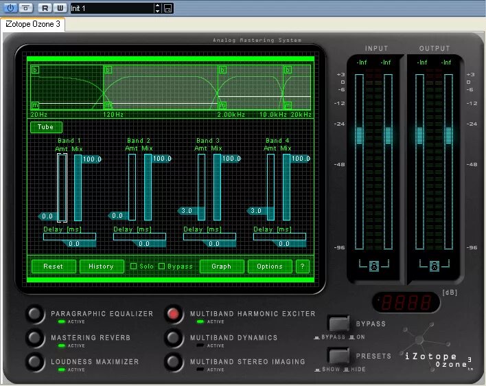The height and width of the screenshot is (386, 486).
Task: Select the Paragraphic Equalizer module knob
Action: tap(35, 314)
